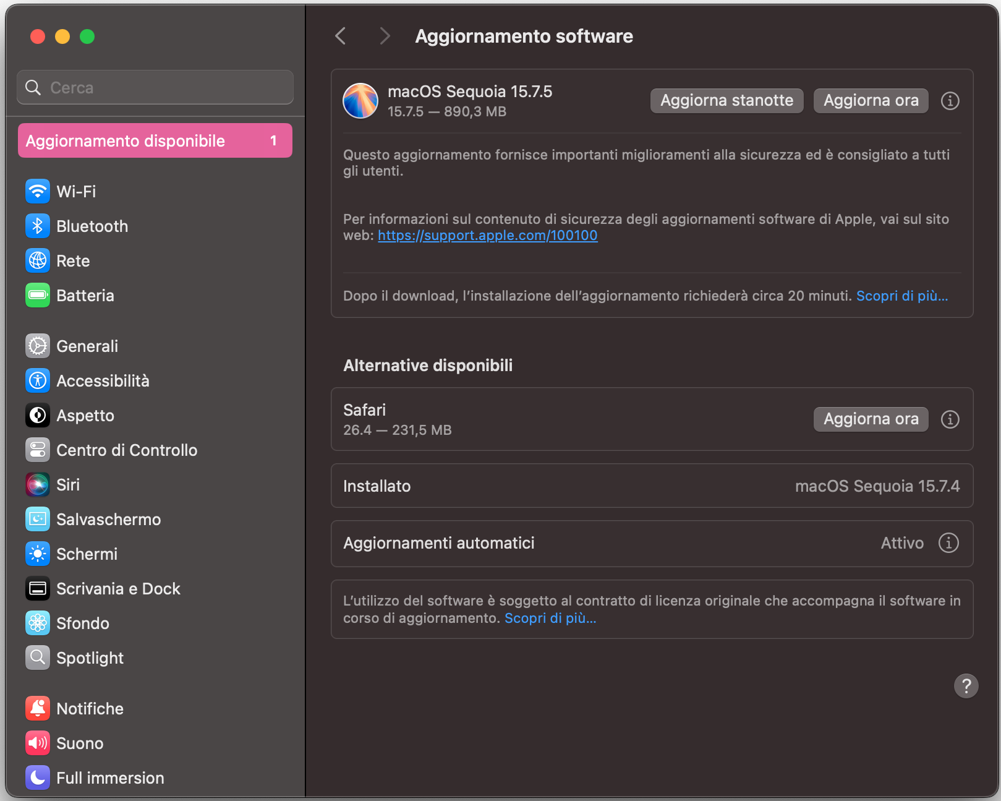Open Scrivania e Dock settings

tap(119, 588)
